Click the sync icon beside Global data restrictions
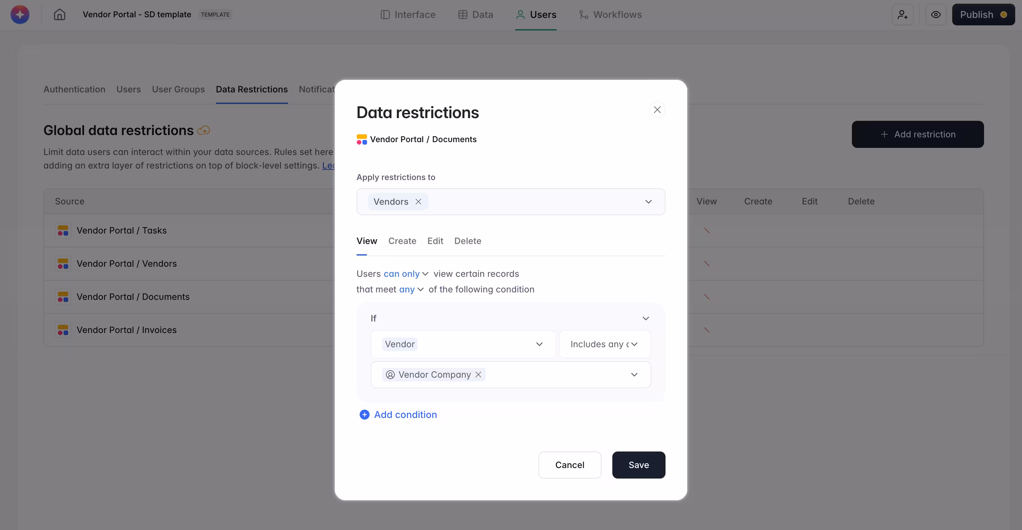 click(204, 130)
